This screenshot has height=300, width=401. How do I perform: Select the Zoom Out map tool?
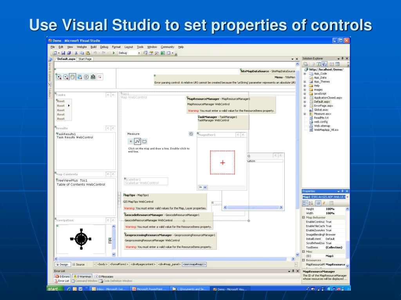click(65, 77)
